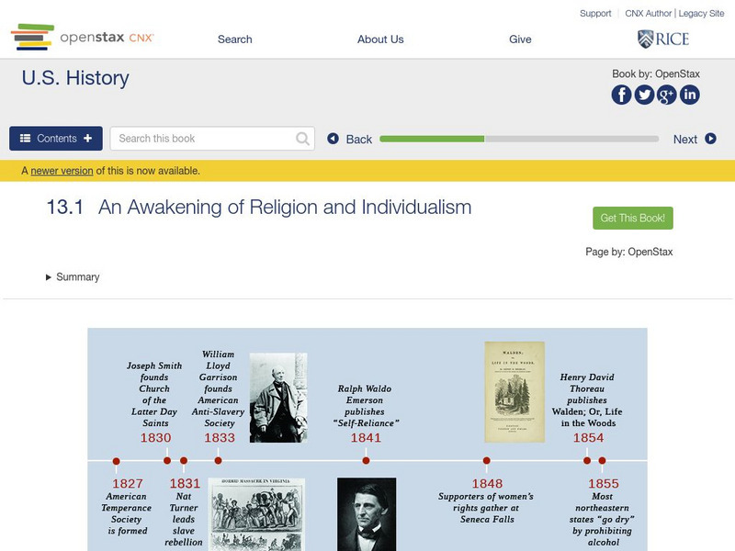The image size is (735, 551).
Task: Open the LinkedIn share icon
Action: [x=689, y=95]
